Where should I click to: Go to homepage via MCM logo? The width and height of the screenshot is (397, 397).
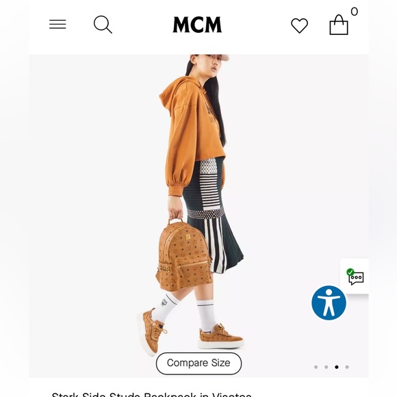coord(197,25)
